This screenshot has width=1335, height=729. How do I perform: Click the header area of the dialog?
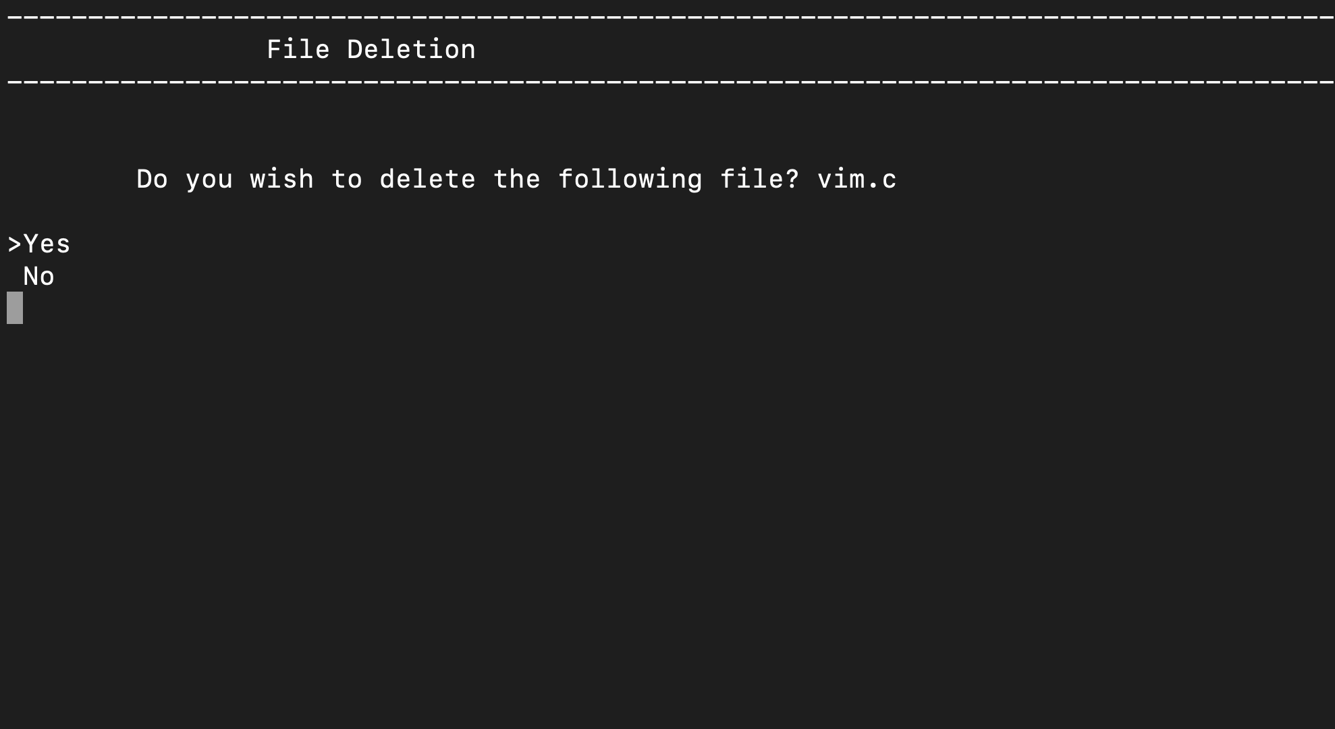coord(371,49)
